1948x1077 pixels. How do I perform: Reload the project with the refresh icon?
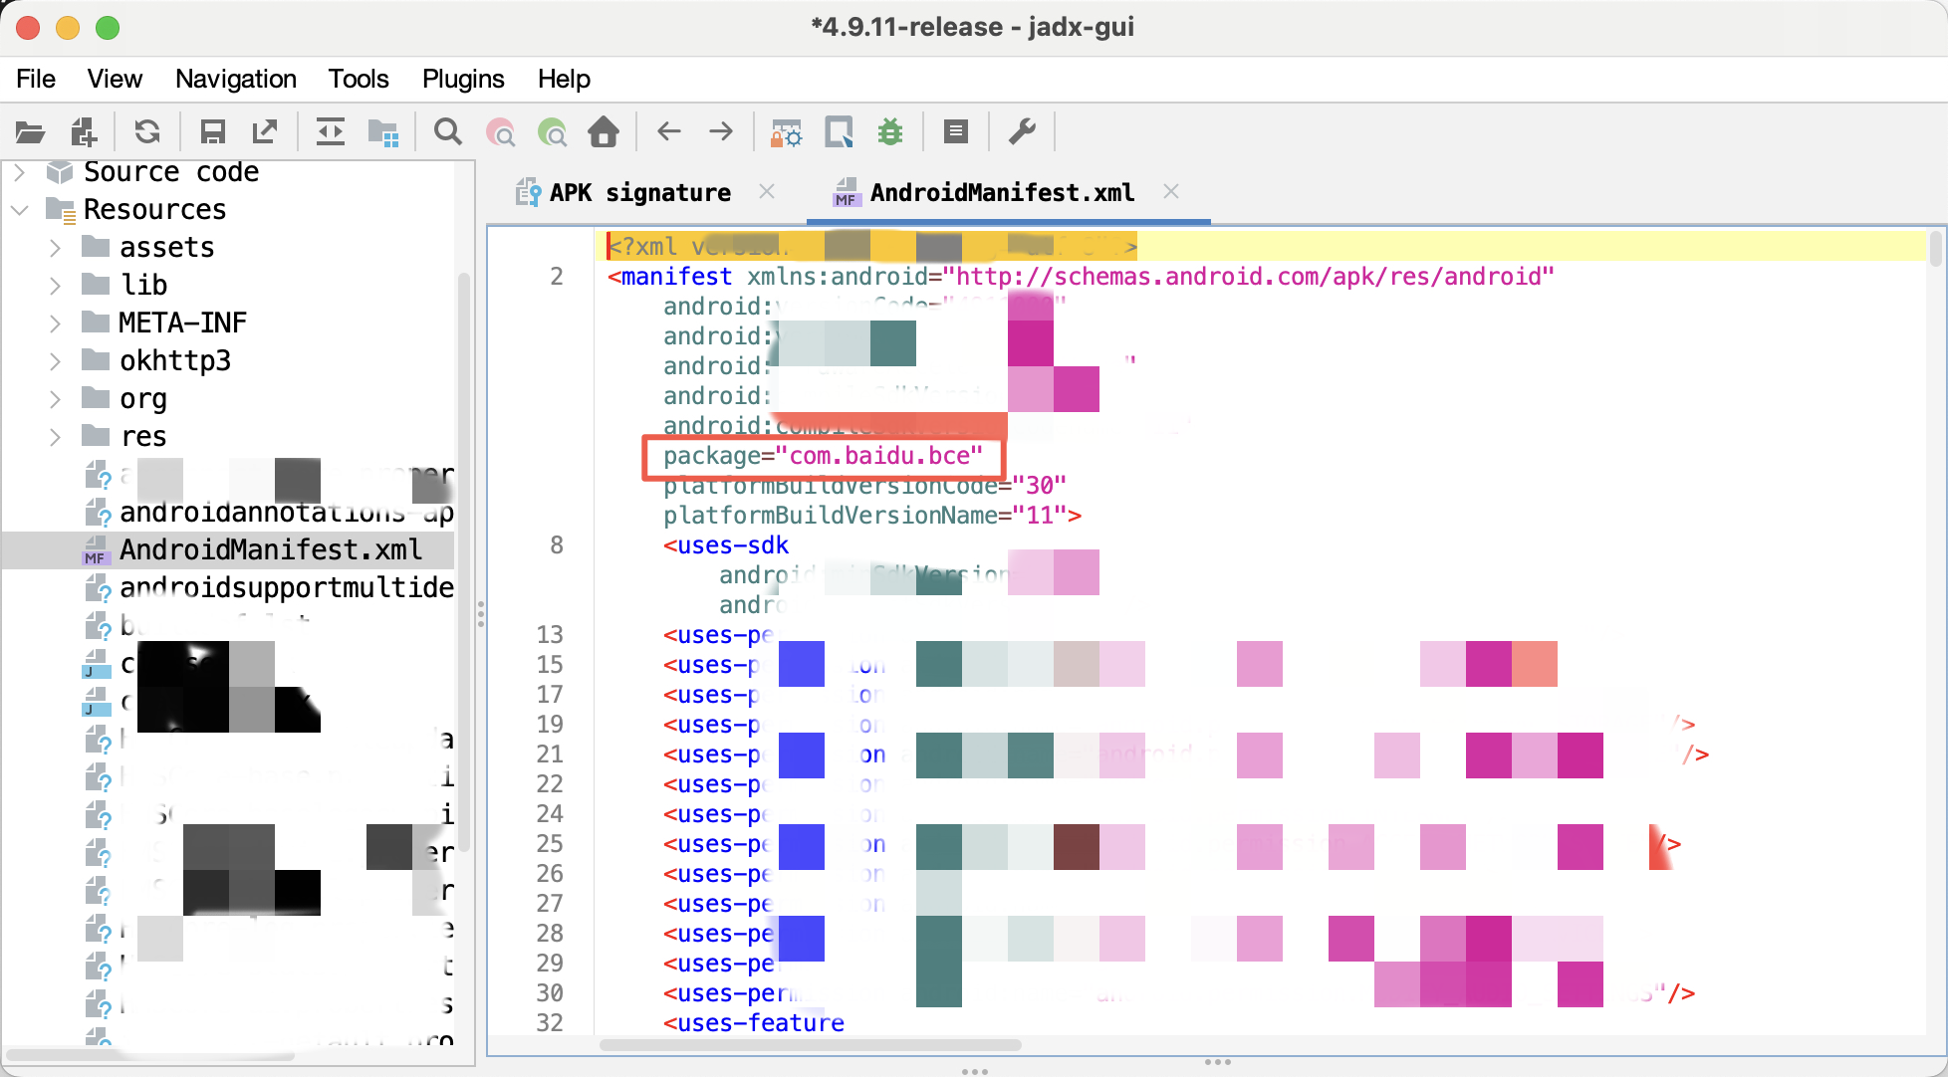coord(147,132)
